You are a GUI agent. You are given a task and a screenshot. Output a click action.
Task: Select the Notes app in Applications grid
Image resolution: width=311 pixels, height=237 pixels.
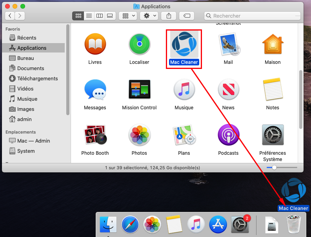(x=273, y=89)
